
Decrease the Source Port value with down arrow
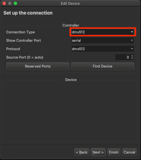(132, 58)
